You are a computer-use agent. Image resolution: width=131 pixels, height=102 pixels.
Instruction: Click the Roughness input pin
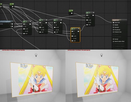(113, 30)
